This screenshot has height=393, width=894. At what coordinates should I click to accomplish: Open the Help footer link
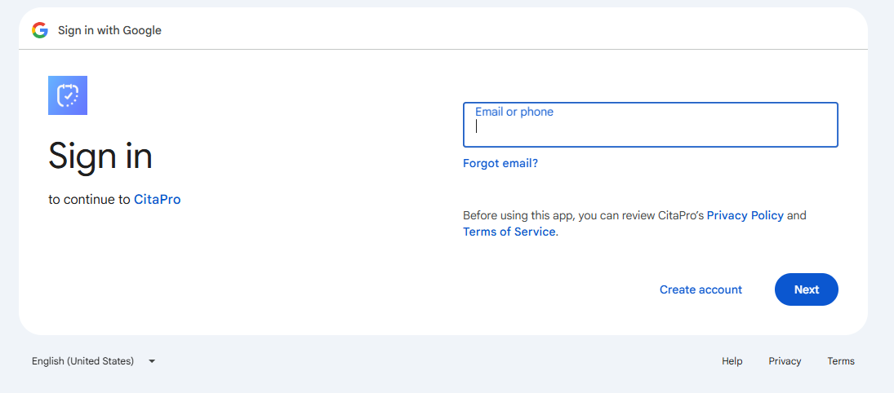(x=732, y=361)
